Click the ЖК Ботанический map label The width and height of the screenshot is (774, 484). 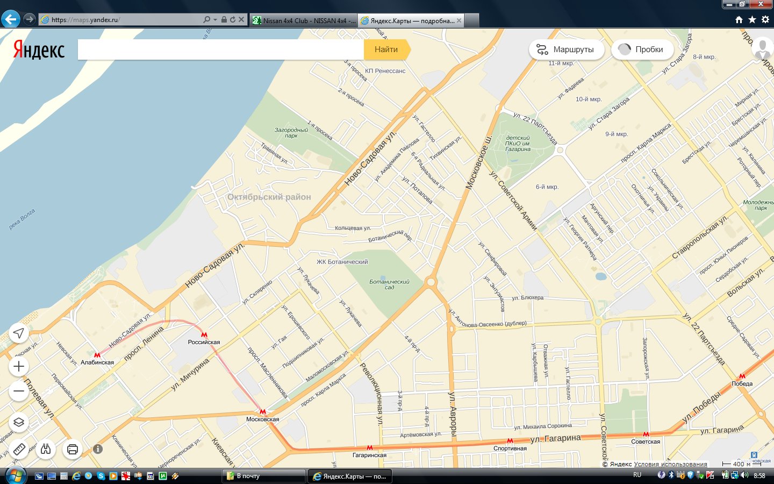click(342, 262)
